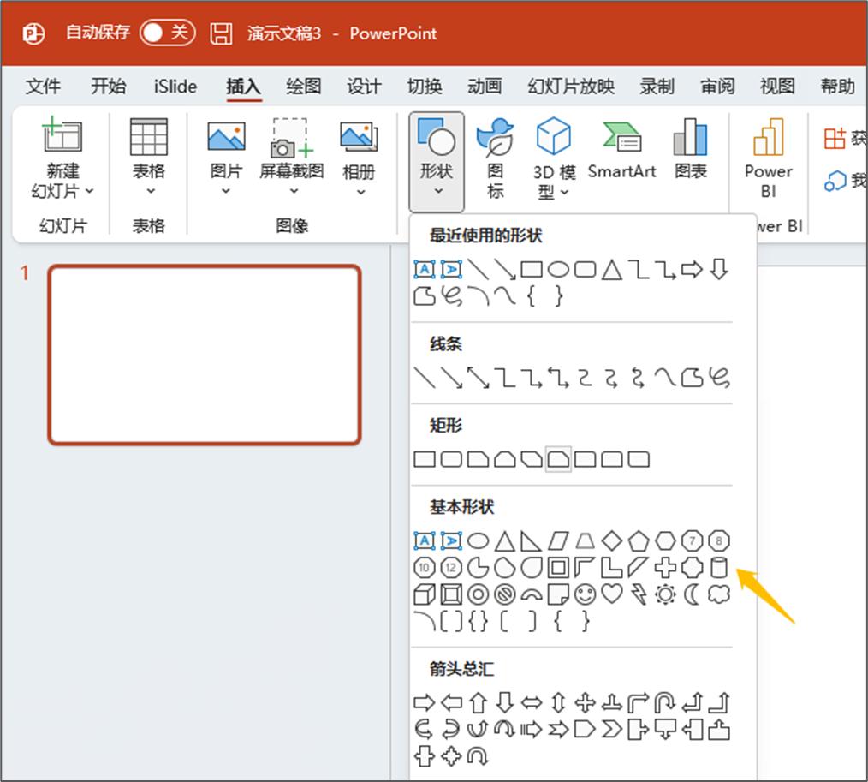Click the moon shape
Viewport: 868px width, 782px height.
coord(692,594)
